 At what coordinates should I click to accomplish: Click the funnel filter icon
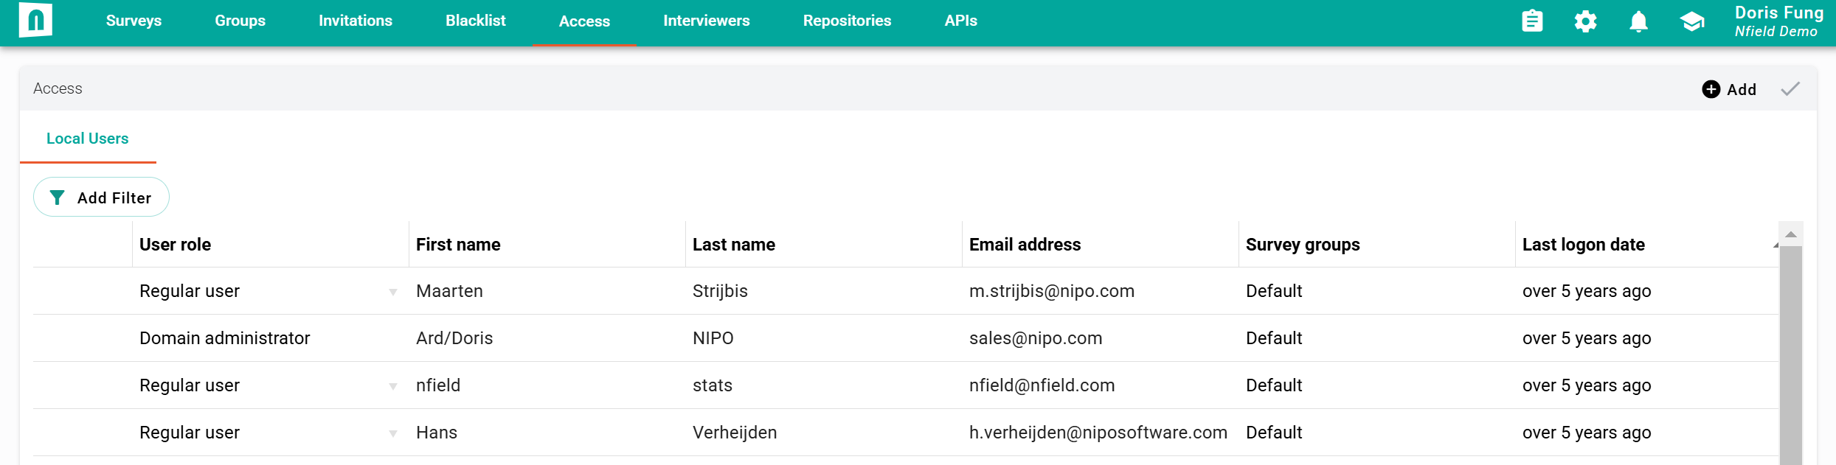[57, 197]
